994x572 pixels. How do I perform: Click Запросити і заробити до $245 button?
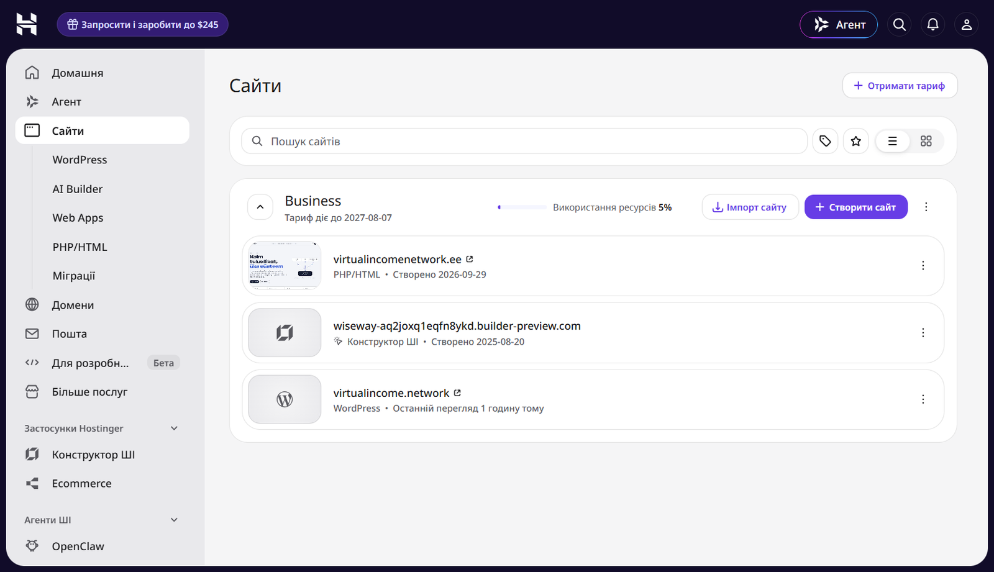(142, 24)
